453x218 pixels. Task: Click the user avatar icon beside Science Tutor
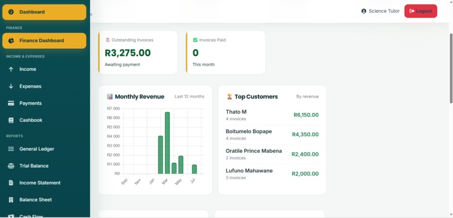(x=364, y=11)
